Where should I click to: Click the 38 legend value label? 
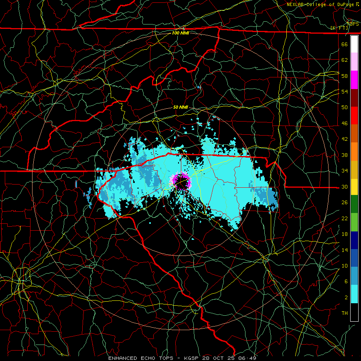coord(345,155)
